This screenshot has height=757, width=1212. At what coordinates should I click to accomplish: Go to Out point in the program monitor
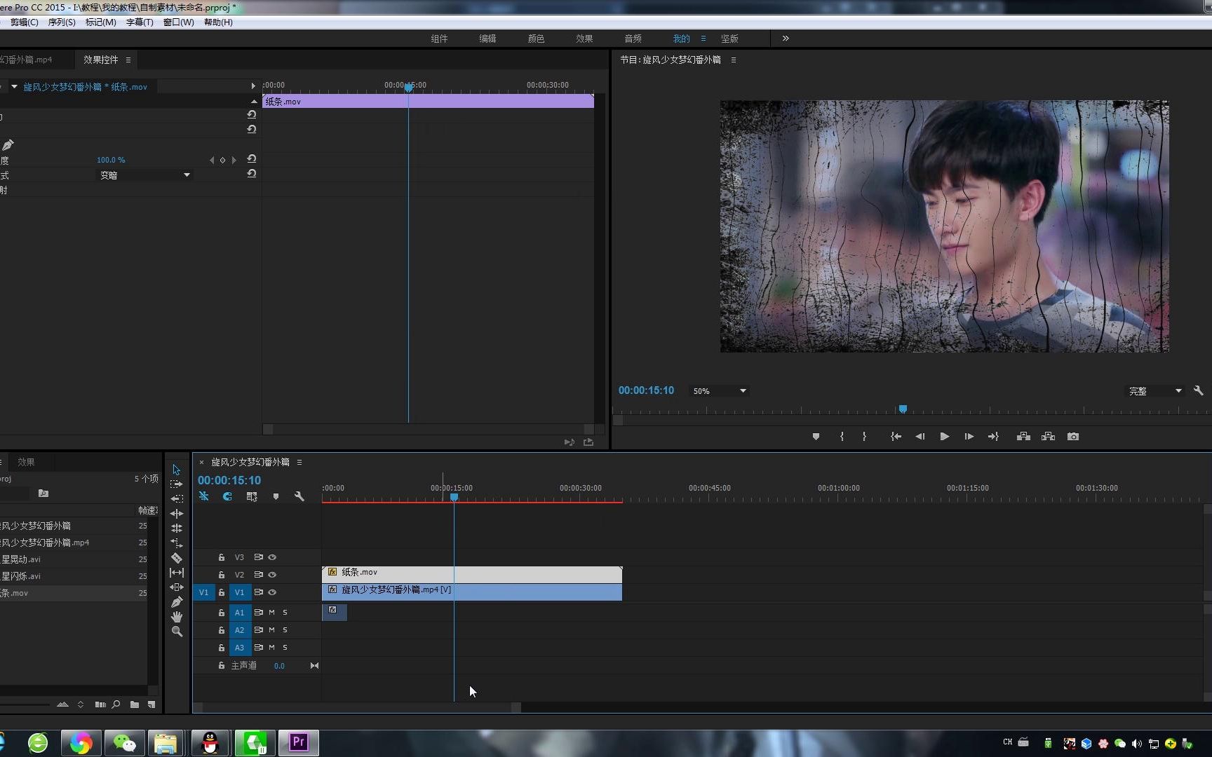point(993,437)
